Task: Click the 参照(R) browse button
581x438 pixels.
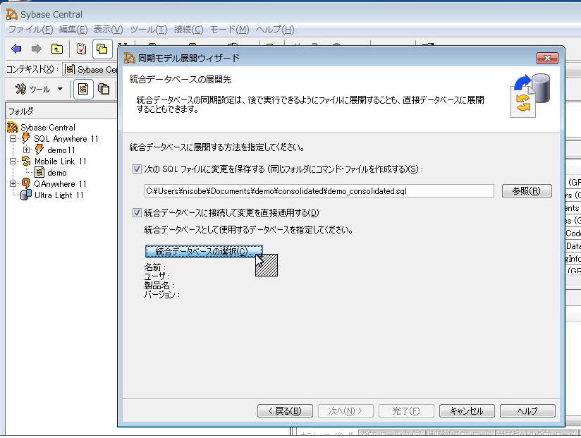Action: tap(527, 191)
